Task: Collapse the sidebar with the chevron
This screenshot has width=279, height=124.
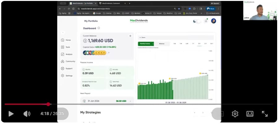Action: 62,32
